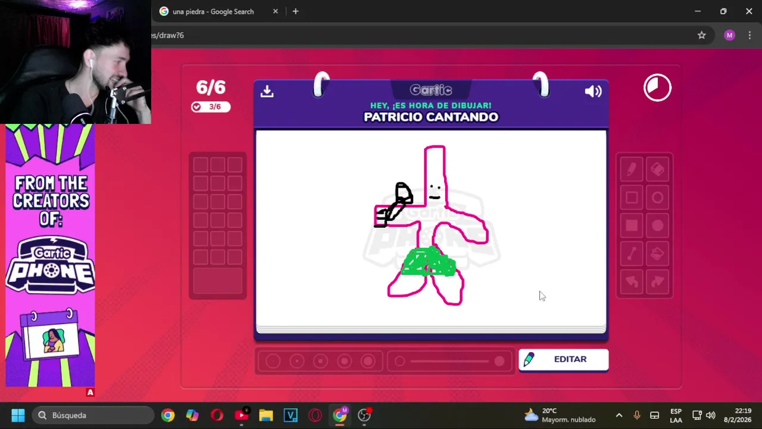
Task: Open the Windows Start menu
Action: pyautogui.click(x=18, y=415)
